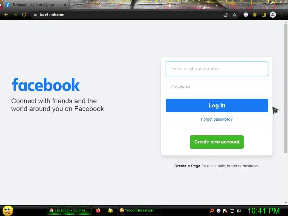Follow the Forgot password? link
The width and height of the screenshot is (288, 216).
217,119
